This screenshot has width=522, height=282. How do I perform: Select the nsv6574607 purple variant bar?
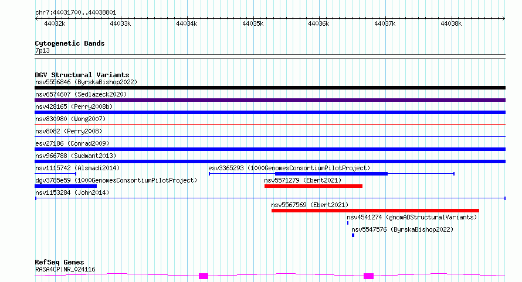[270, 100]
